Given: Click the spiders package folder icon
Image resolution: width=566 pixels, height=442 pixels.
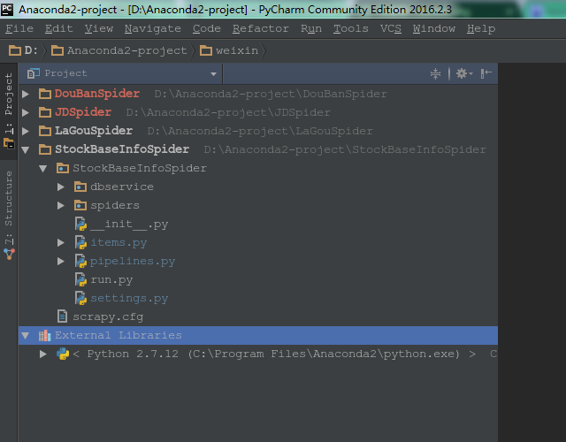Looking at the screenshot, I should [x=80, y=206].
